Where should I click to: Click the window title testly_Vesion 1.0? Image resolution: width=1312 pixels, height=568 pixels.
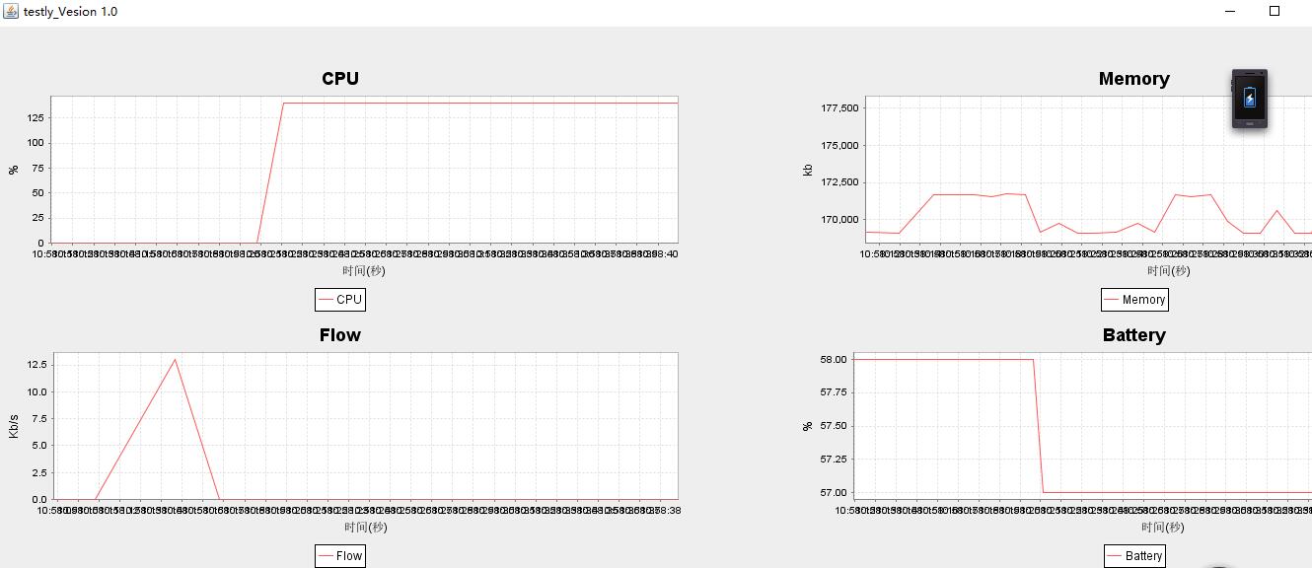70,12
